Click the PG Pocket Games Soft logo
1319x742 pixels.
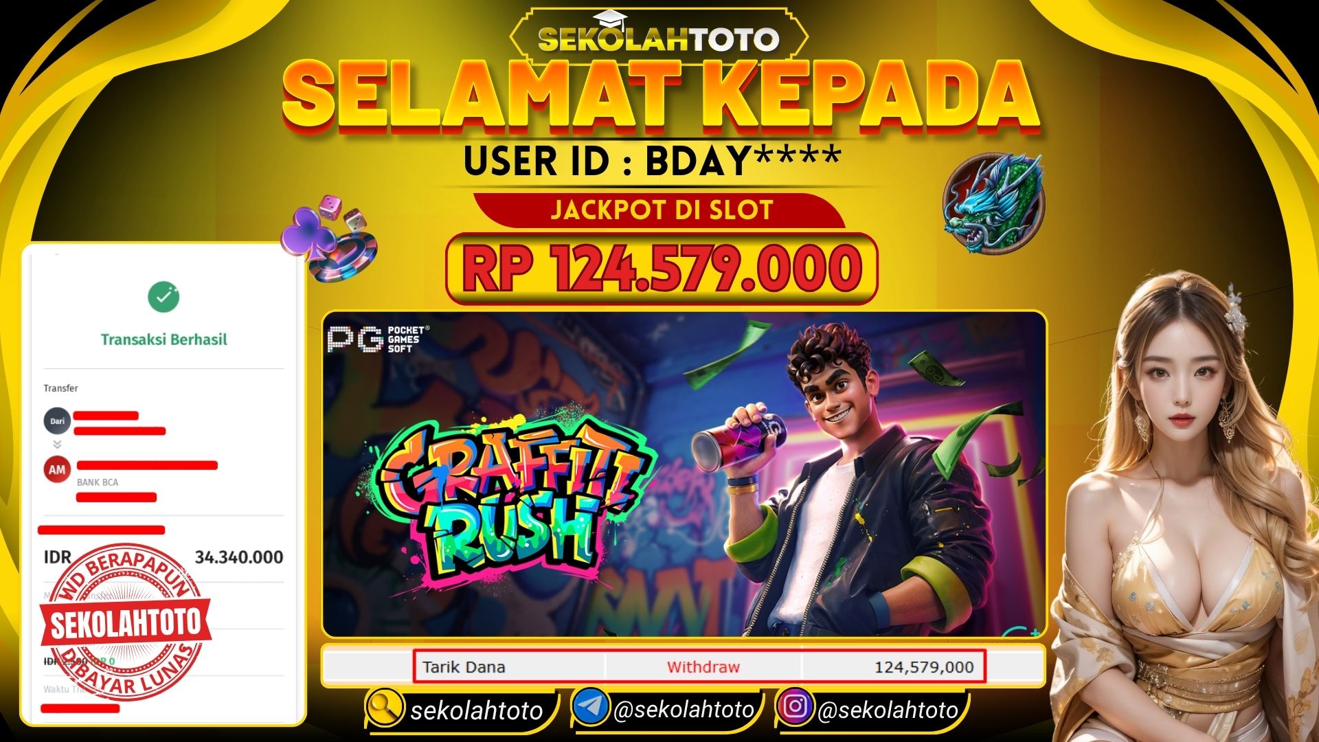[x=379, y=339]
